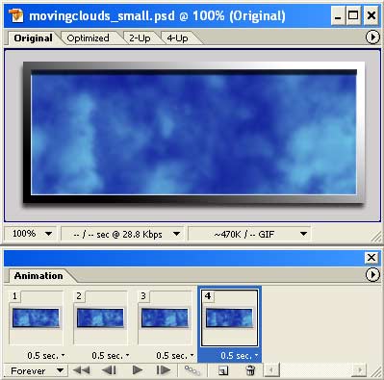The image size is (384, 380).
Task: Open the document window flyout menu arrow
Action: [x=372, y=38]
